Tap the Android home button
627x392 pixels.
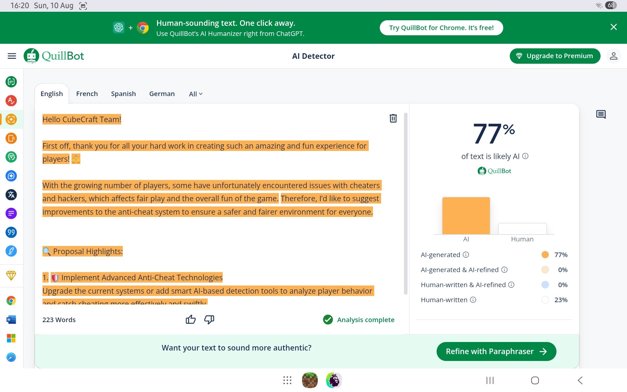click(535, 380)
